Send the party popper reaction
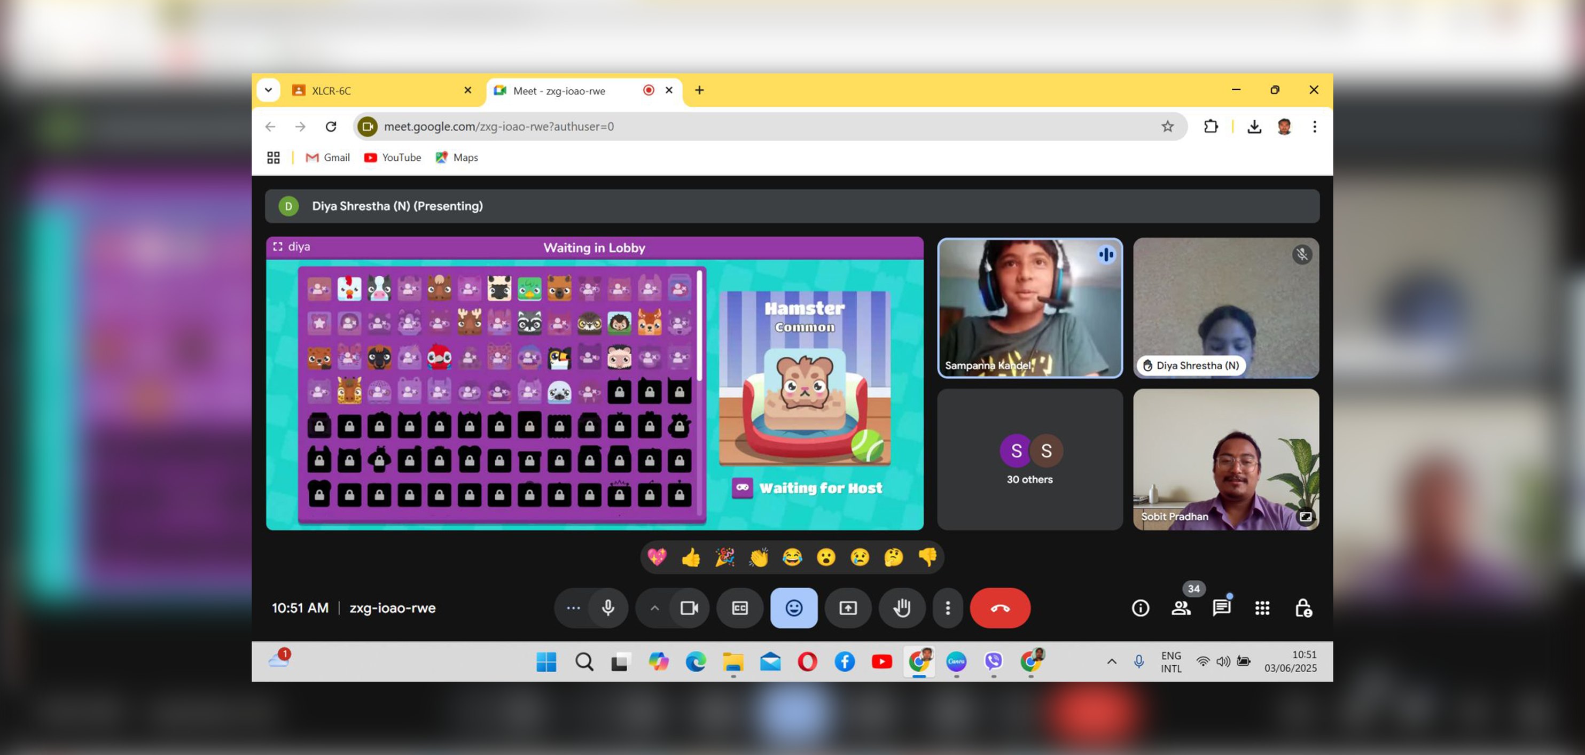 (x=725, y=557)
